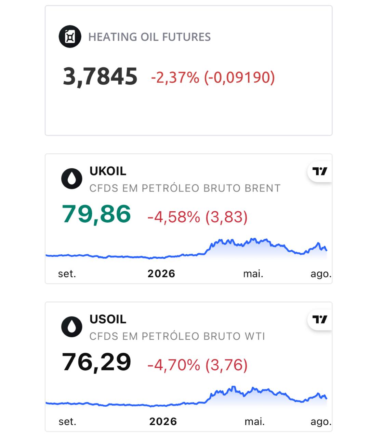Screen dimensions: 383x437
Task: Click the UKOIL oil drop icon
Action: tap(72, 179)
